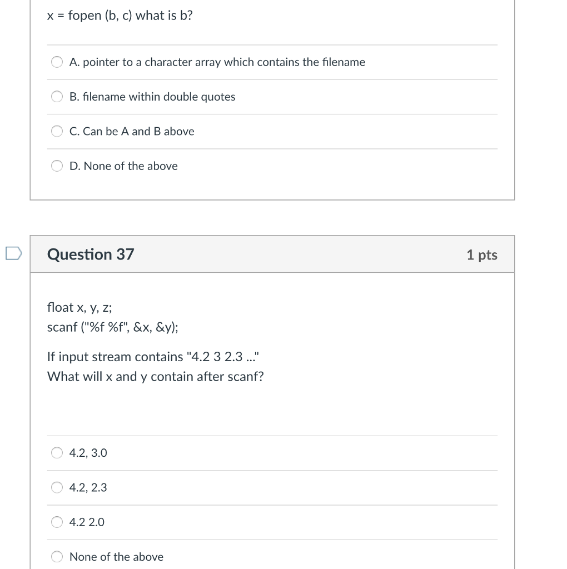Click the bookmark pin beside Question 37

tap(12, 254)
